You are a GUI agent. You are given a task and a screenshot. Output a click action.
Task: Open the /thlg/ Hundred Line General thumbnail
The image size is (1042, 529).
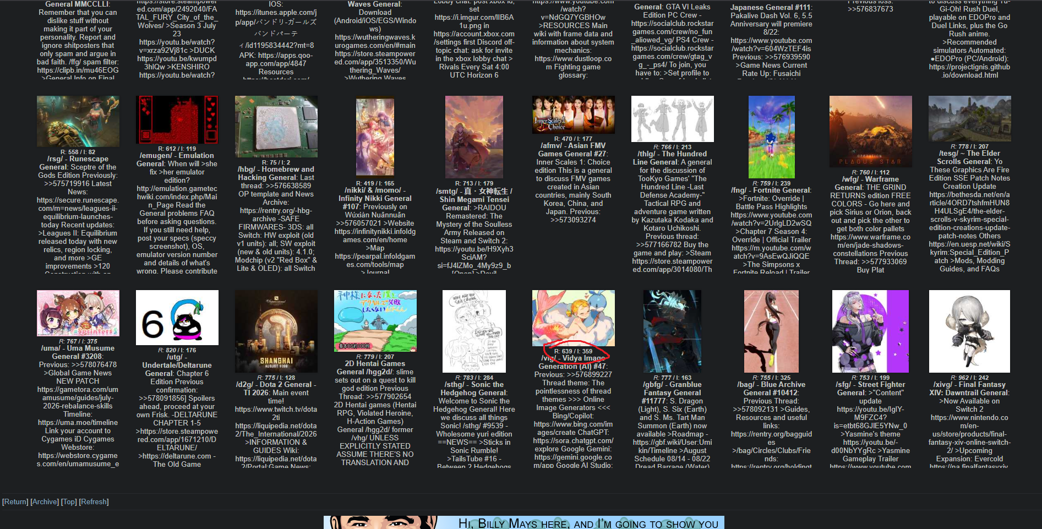[x=673, y=119]
